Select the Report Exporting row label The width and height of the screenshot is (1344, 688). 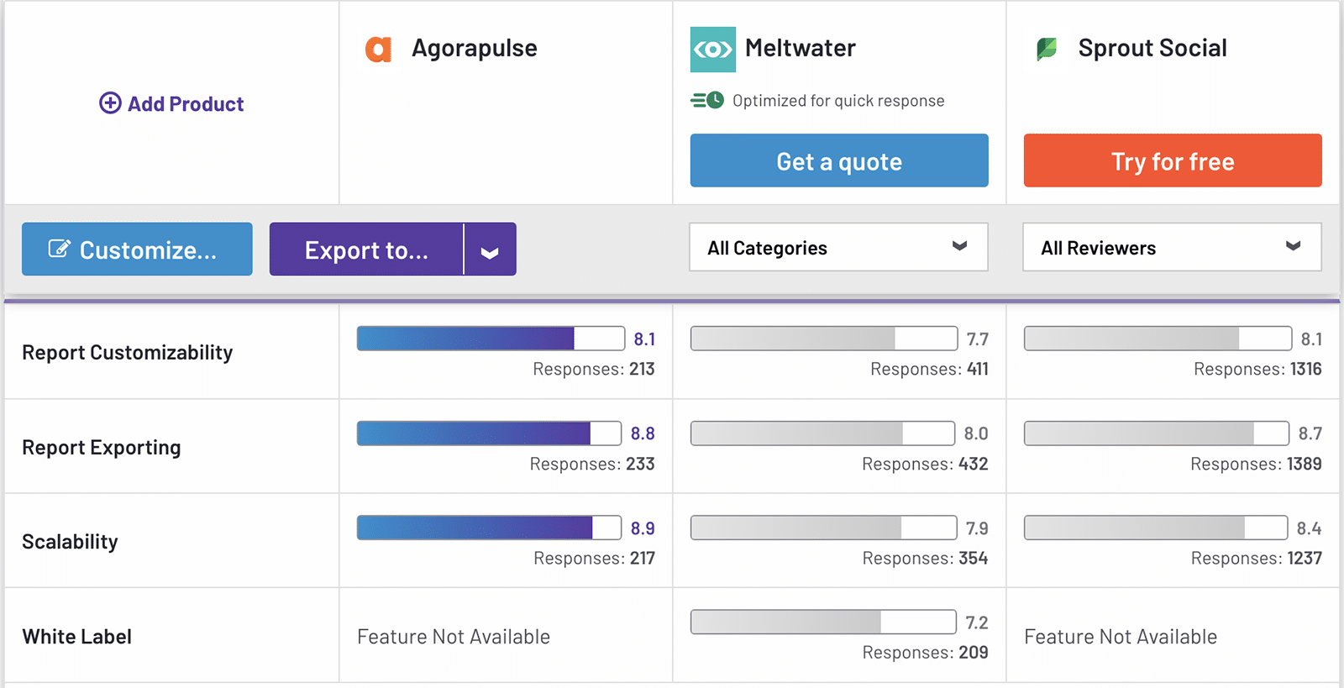(x=102, y=448)
